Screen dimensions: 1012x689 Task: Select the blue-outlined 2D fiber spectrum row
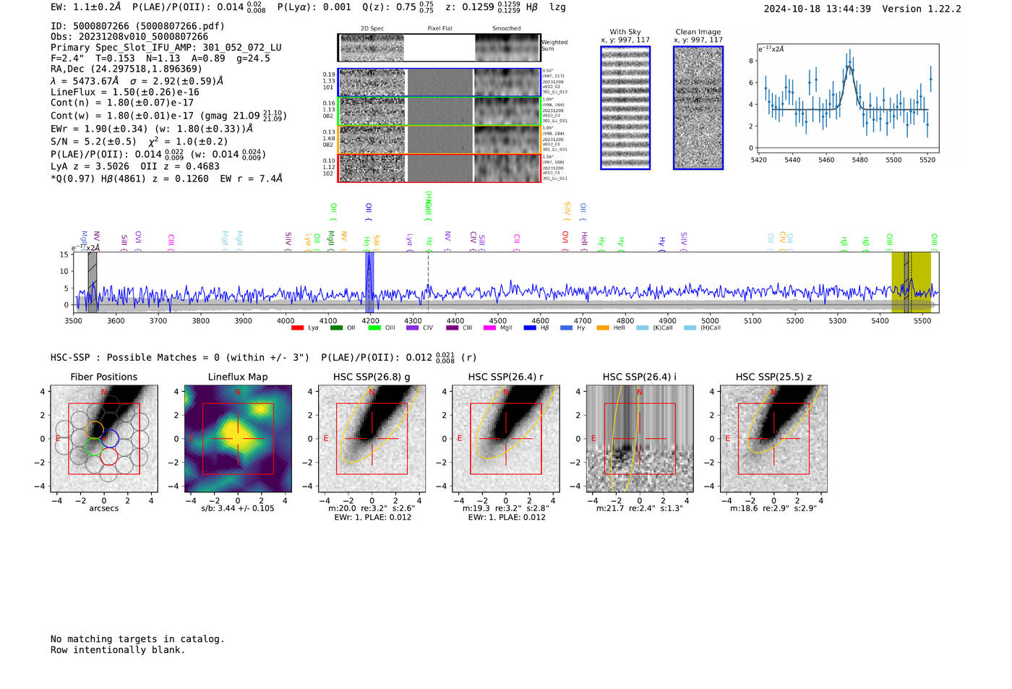(439, 82)
